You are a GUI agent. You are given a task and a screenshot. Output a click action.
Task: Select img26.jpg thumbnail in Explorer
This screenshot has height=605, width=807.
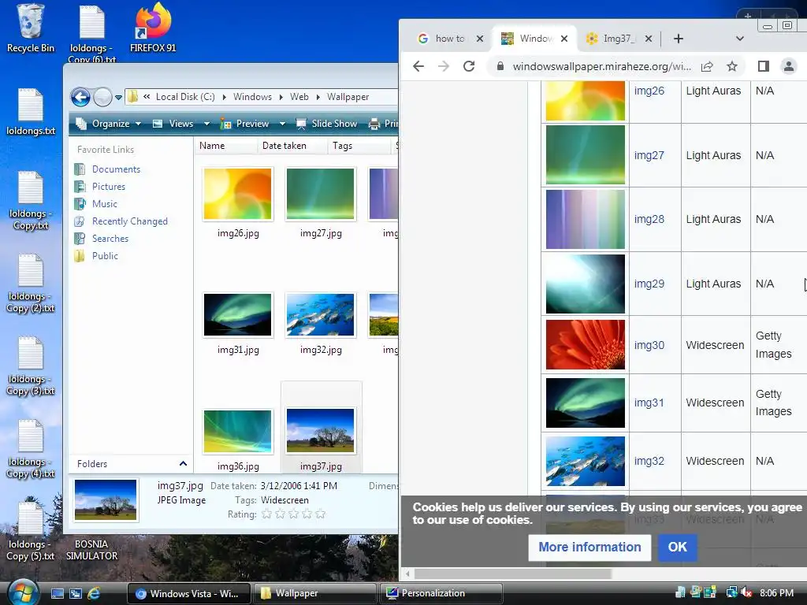(238, 194)
